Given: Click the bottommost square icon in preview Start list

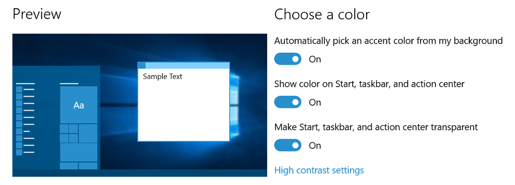Looking at the screenshot, I should click(x=19, y=152).
